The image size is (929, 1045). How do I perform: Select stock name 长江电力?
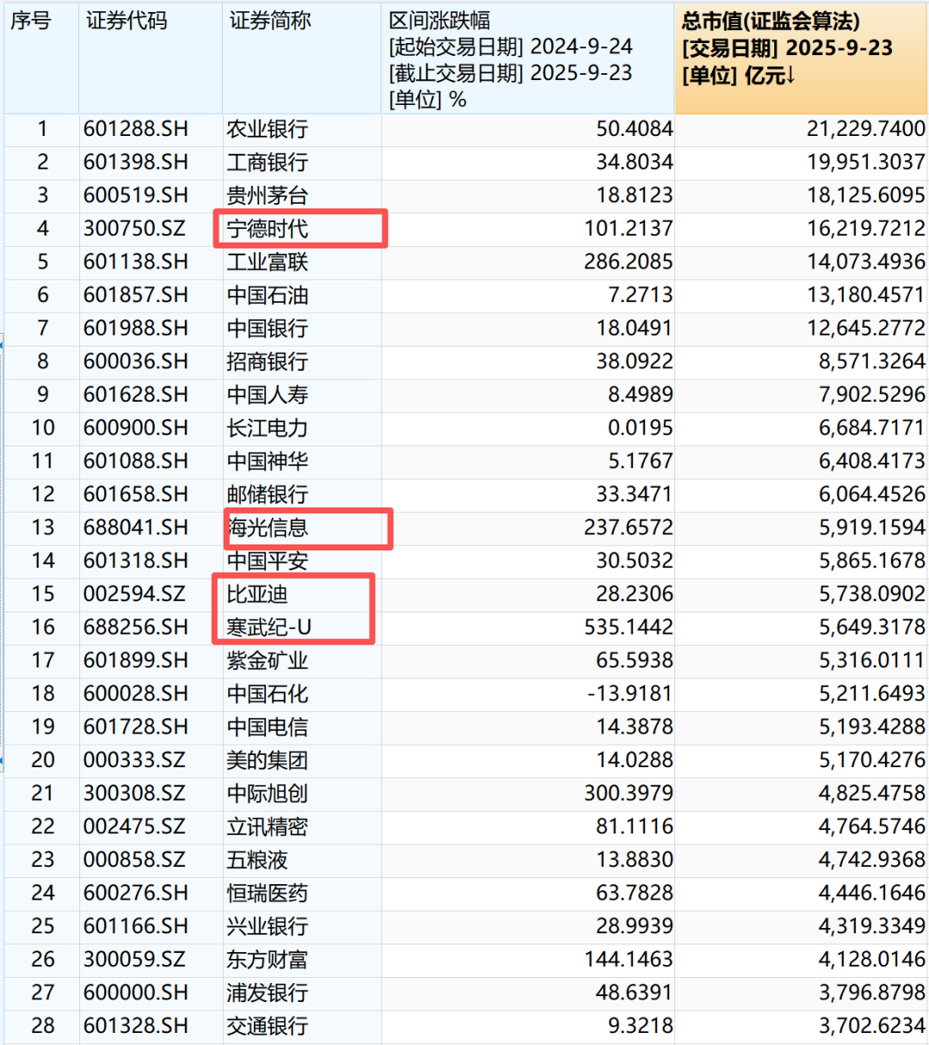point(268,428)
